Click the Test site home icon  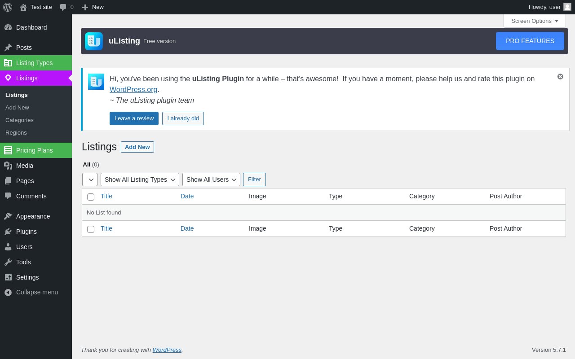click(x=23, y=7)
